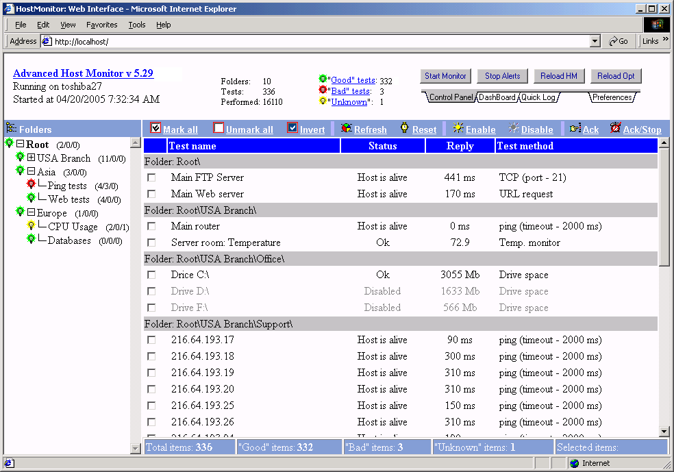Tick the 216.64.193.26 test checkbox
The width and height of the screenshot is (674, 472).
[151, 422]
